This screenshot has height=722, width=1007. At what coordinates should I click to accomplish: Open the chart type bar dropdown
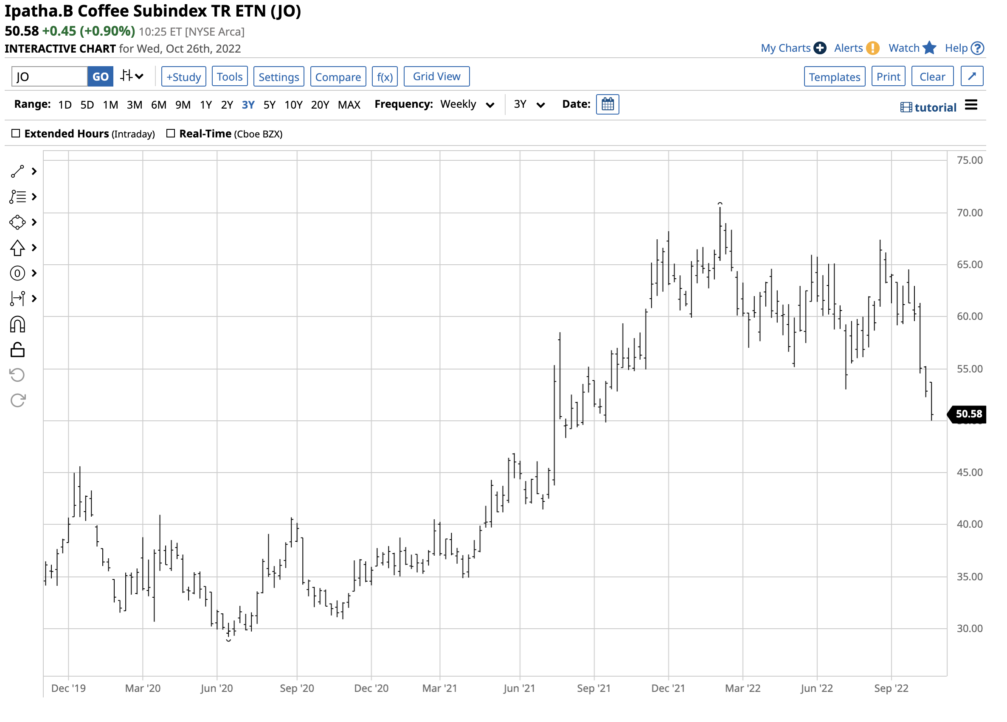(132, 76)
